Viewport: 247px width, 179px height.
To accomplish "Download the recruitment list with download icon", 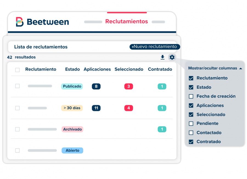I will click(162, 57).
